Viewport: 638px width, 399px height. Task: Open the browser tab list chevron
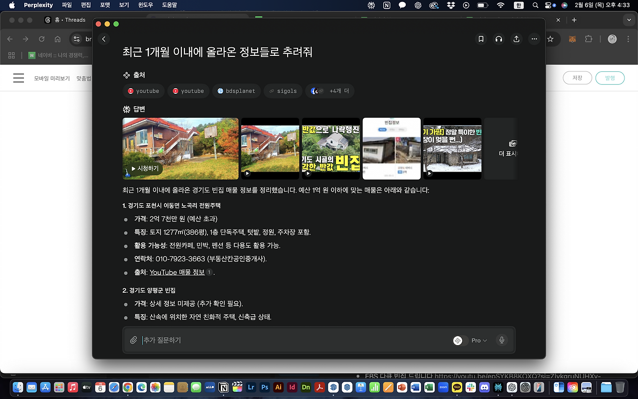coord(629,20)
